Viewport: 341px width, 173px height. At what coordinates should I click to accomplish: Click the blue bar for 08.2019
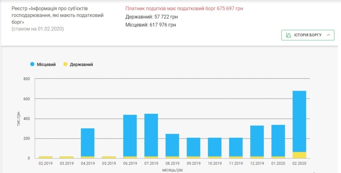(172, 145)
